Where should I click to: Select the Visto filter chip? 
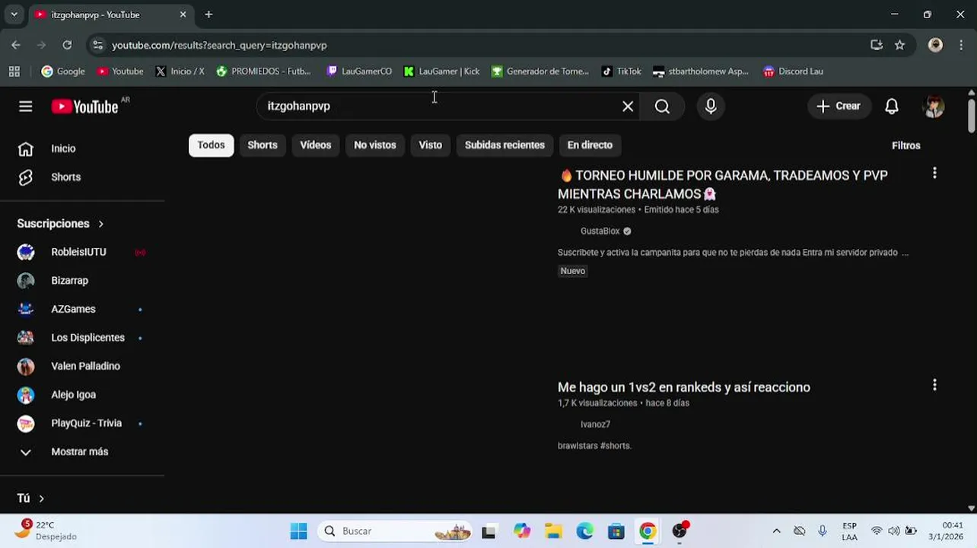pos(430,145)
